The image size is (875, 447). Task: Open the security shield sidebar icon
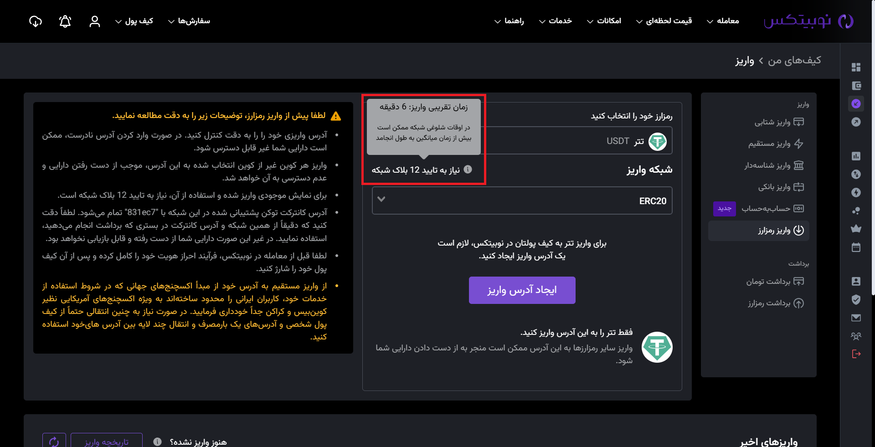(856, 299)
